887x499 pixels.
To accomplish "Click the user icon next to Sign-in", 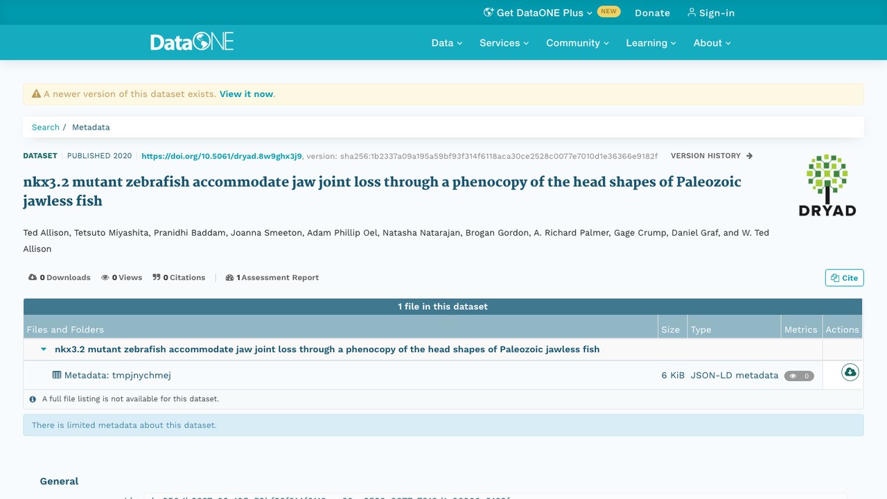I will (692, 12).
